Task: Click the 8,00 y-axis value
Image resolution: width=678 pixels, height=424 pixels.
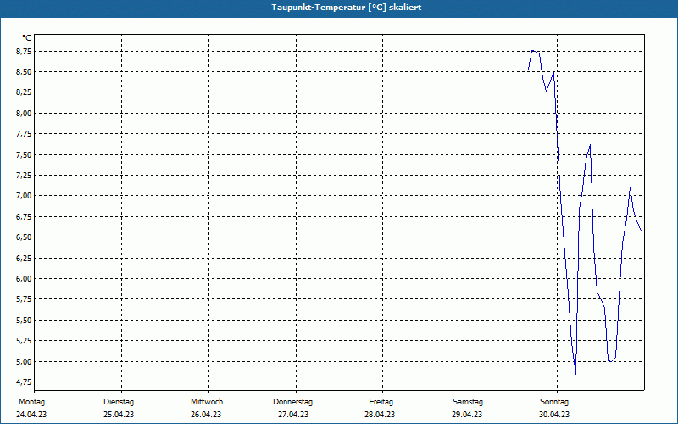Action: coord(24,114)
